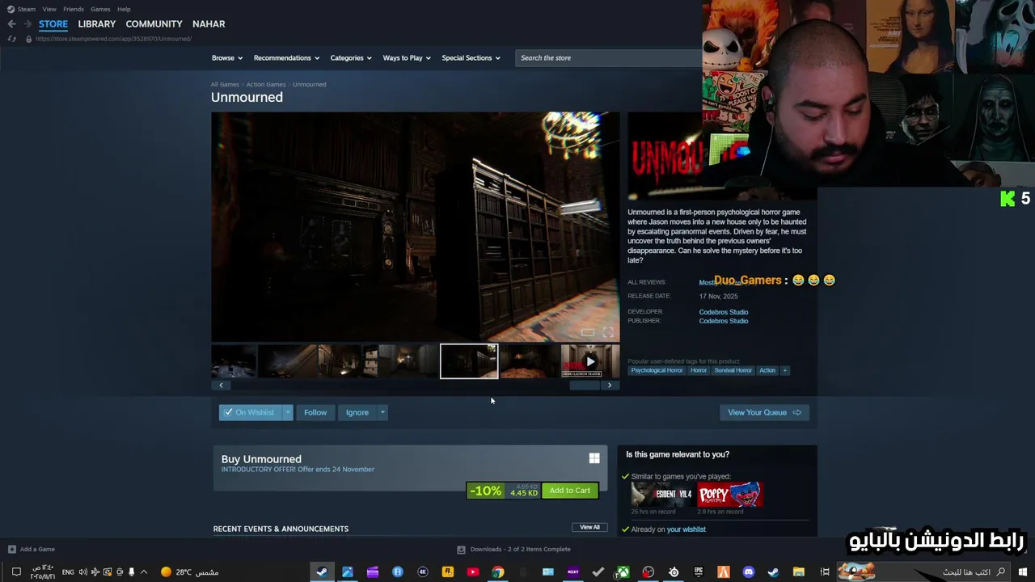The image size is (1035, 582).
Task: Open the your wishlist link
Action: click(x=686, y=529)
